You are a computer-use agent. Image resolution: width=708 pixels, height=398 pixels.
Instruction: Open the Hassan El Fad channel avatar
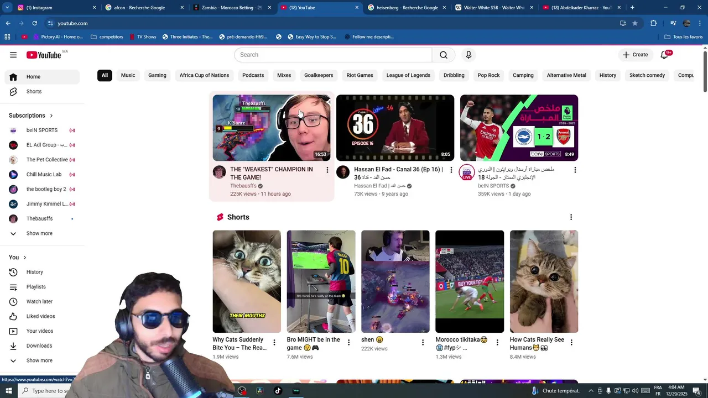click(343, 172)
